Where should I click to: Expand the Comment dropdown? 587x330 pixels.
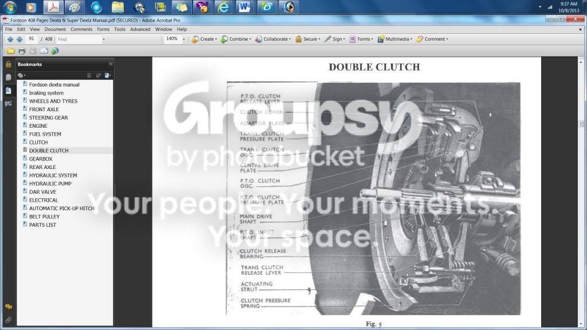pyautogui.click(x=432, y=39)
